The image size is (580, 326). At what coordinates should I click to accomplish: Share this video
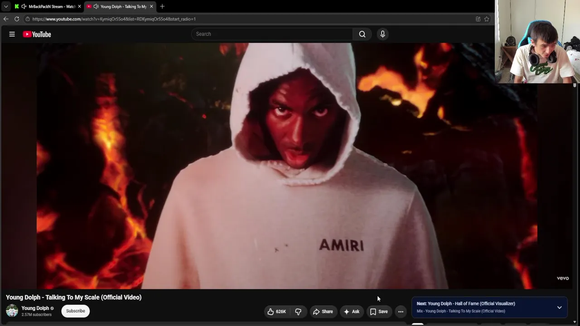click(323, 312)
